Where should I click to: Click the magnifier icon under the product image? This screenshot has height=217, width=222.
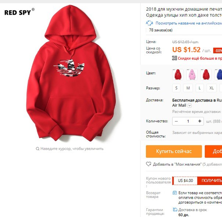[37, 149]
